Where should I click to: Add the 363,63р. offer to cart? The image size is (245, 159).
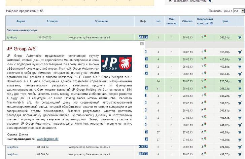(240, 111)
